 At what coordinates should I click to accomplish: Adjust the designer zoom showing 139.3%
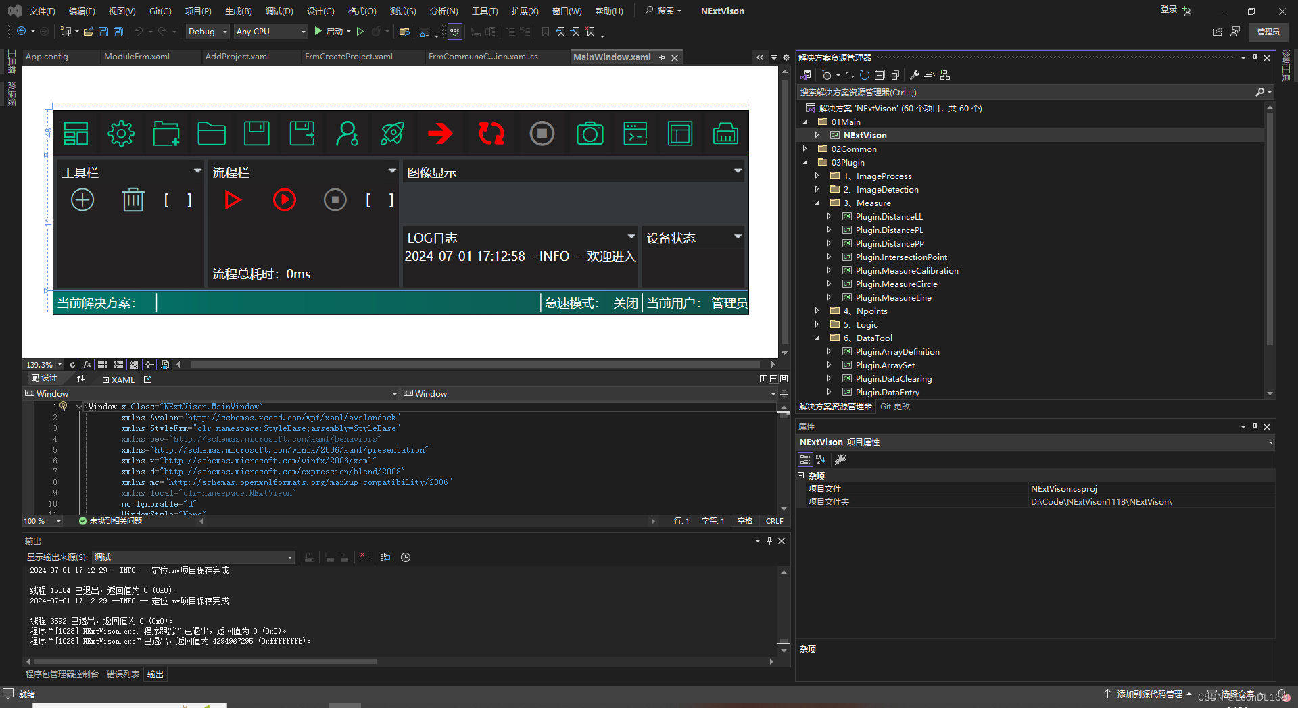(x=39, y=364)
